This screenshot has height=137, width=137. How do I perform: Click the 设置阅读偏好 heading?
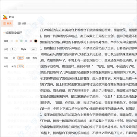pos(14,33)
